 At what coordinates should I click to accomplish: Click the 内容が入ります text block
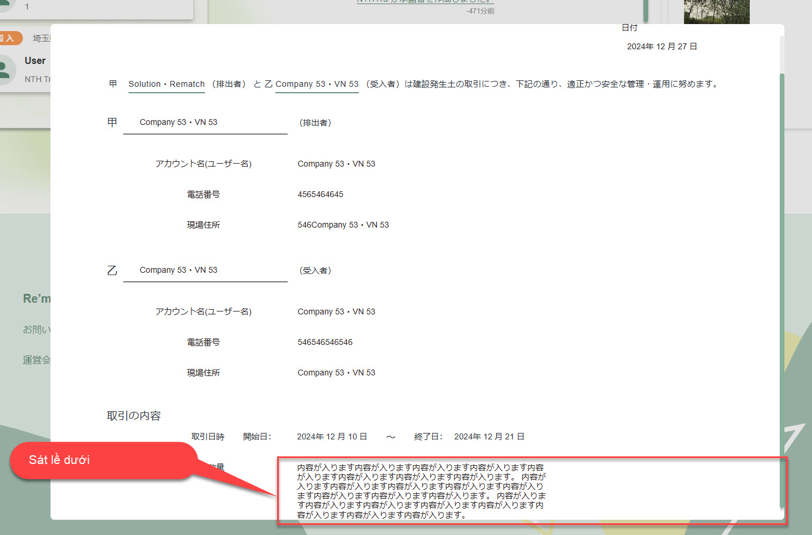(420, 491)
